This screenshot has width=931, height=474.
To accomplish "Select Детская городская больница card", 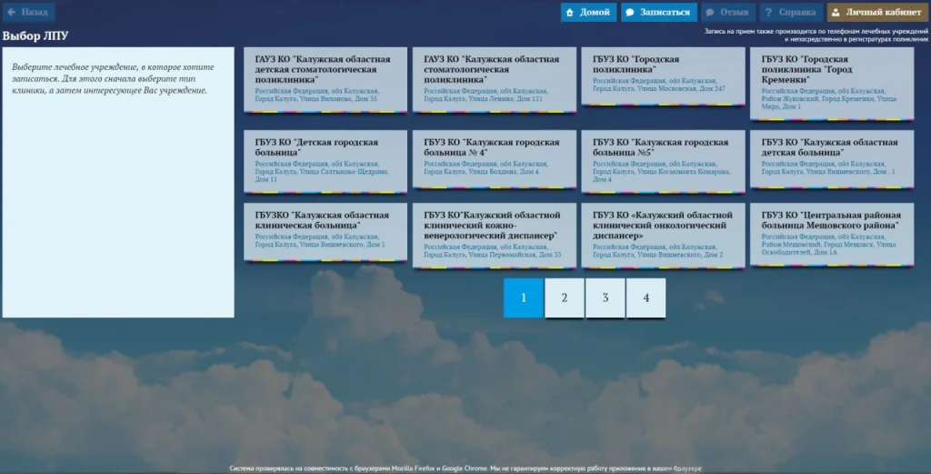I will tap(325, 160).
